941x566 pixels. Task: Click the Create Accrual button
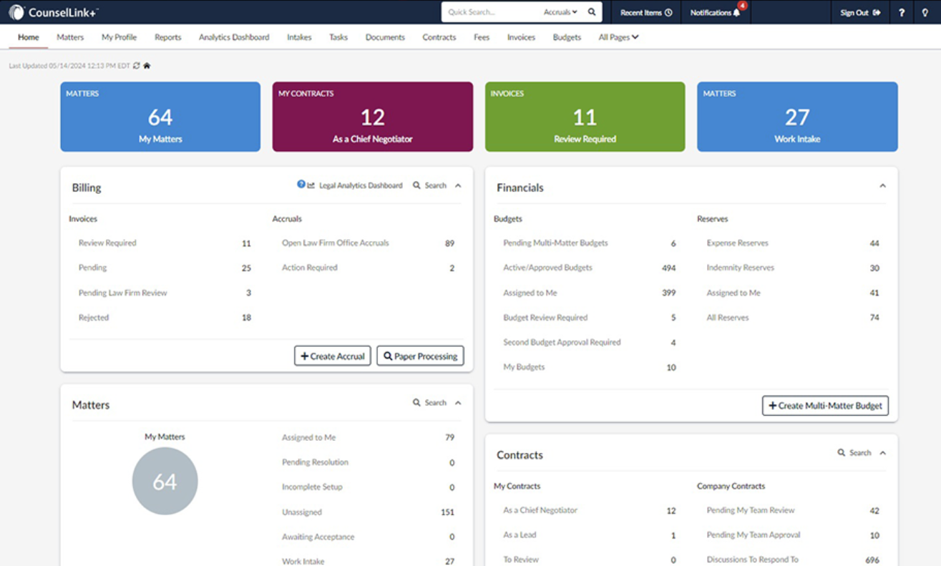pos(332,356)
